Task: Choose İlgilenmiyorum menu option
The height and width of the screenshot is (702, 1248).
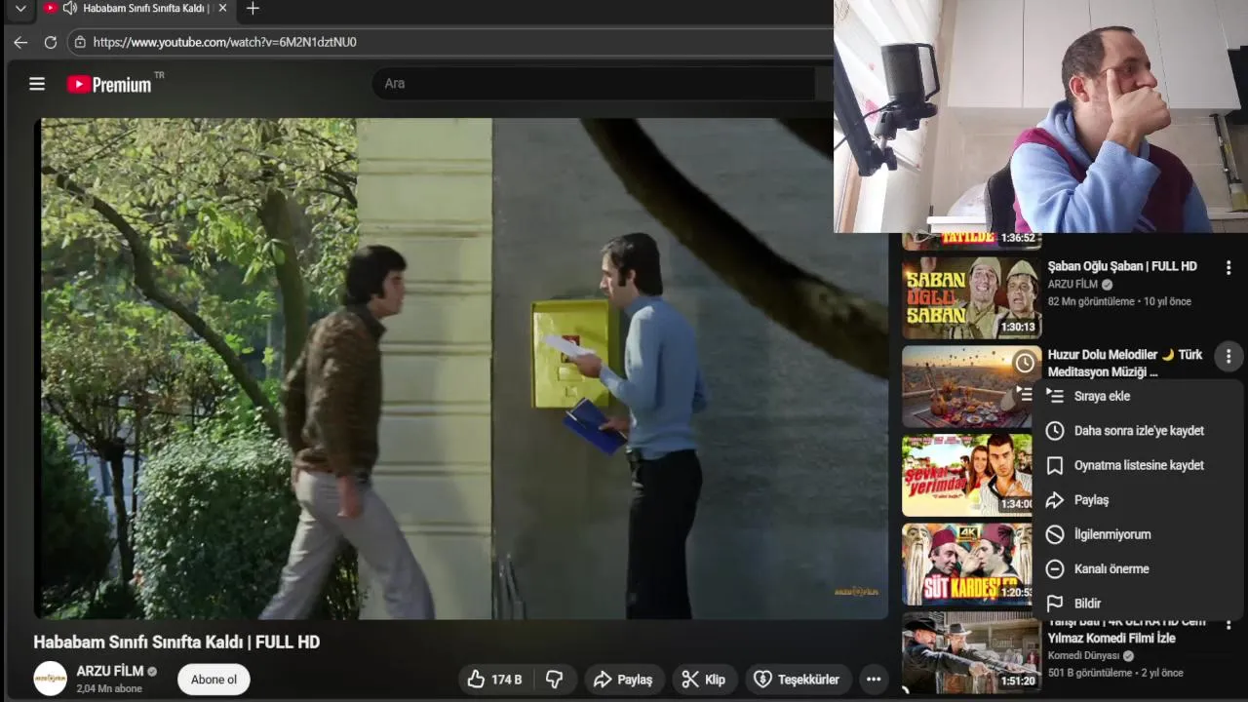Action: (x=1137, y=534)
